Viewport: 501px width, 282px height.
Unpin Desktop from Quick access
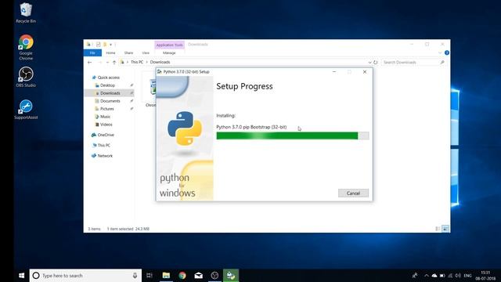(132, 85)
